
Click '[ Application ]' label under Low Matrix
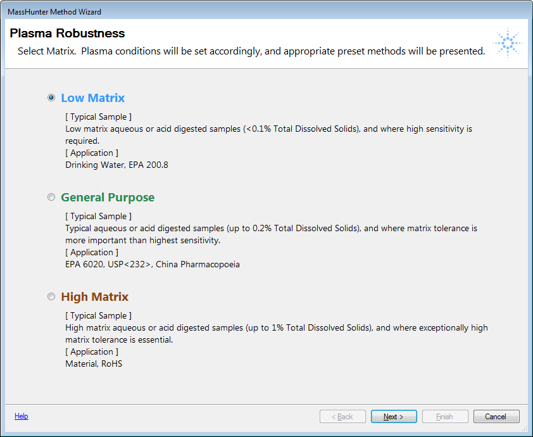tap(92, 153)
